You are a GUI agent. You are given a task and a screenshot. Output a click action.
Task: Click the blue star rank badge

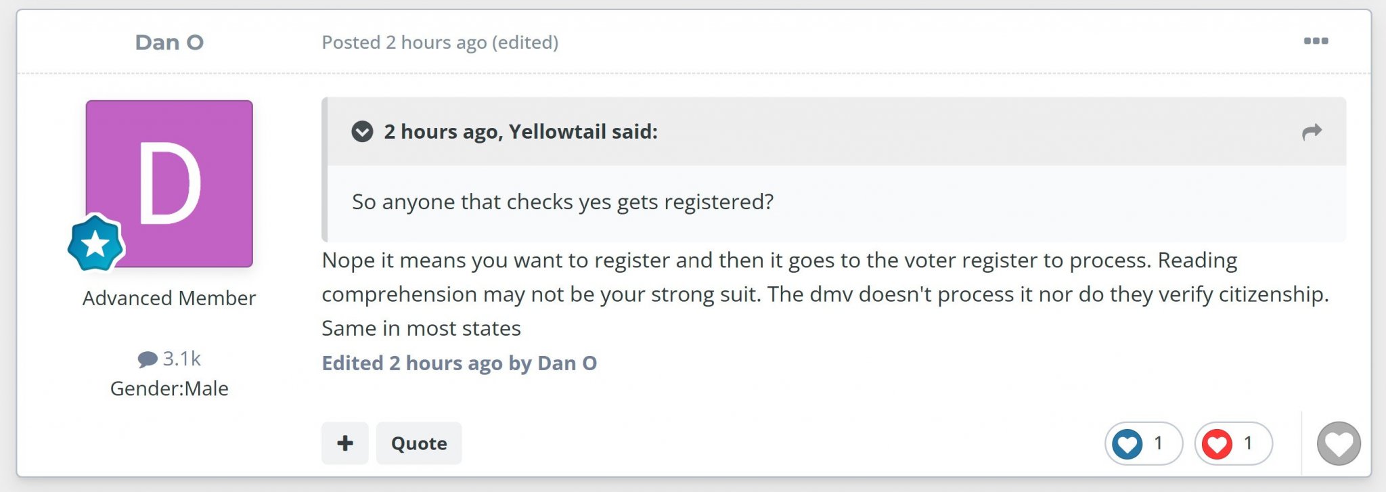(x=95, y=243)
